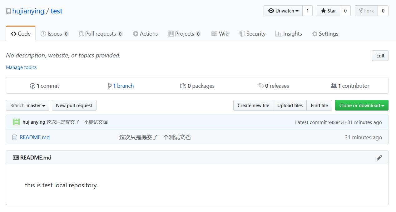The image size is (396, 212).
Task: Click the green hujianying avatar in commit bar
Action: click(16, 122)
